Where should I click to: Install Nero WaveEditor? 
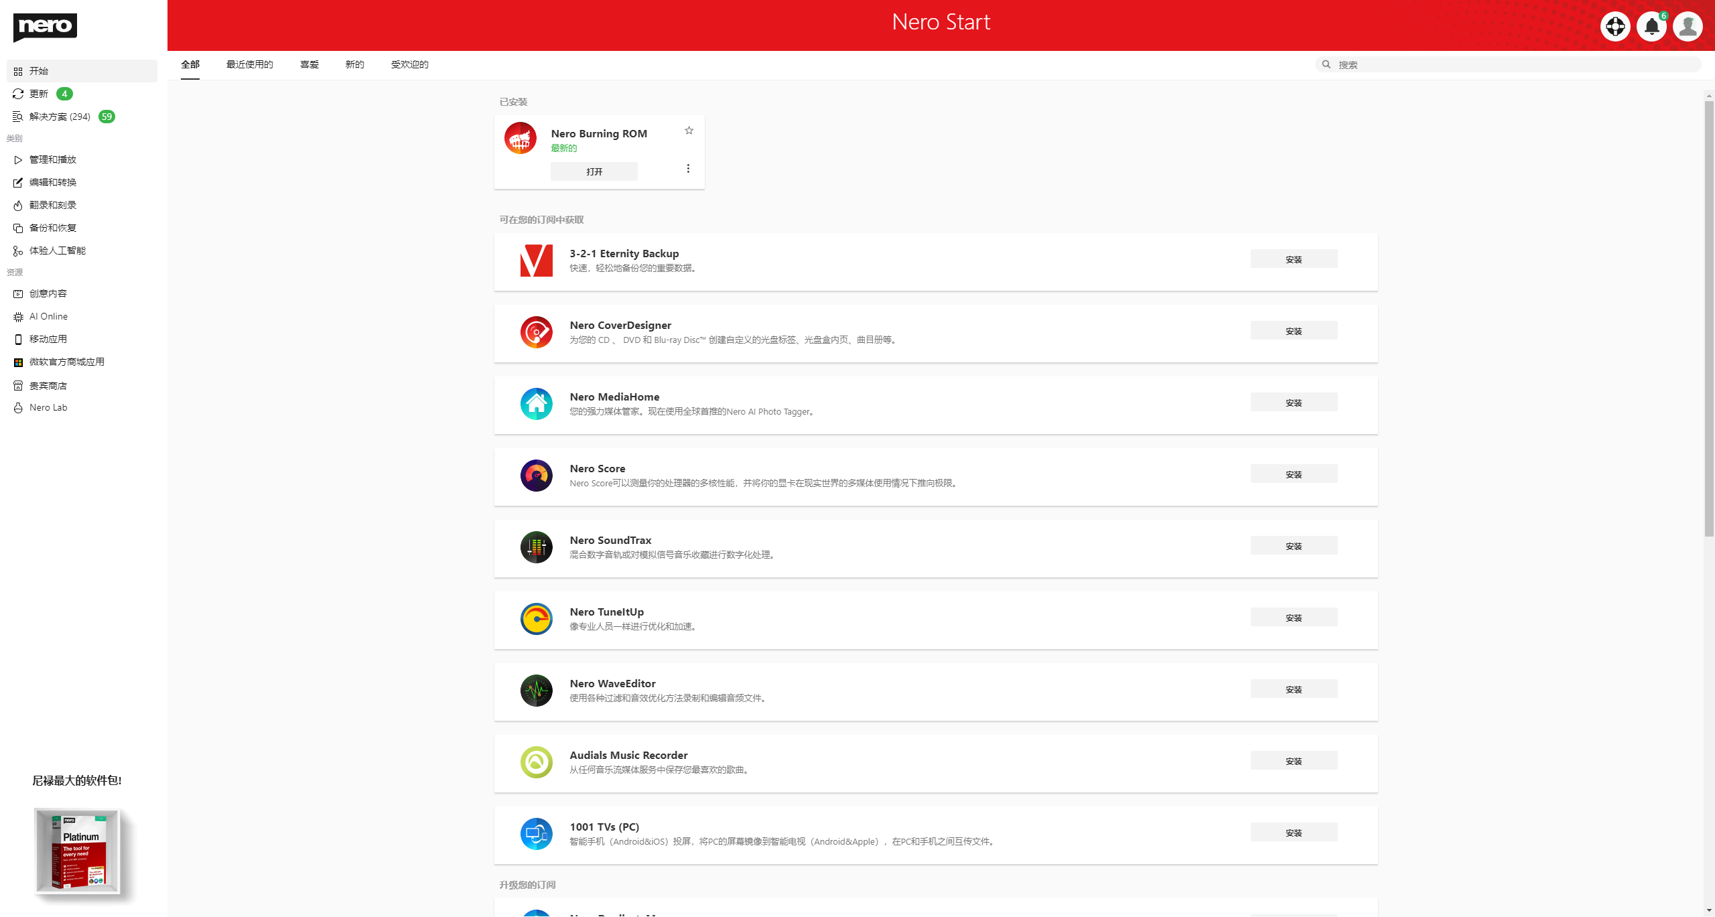point(1294,689)
